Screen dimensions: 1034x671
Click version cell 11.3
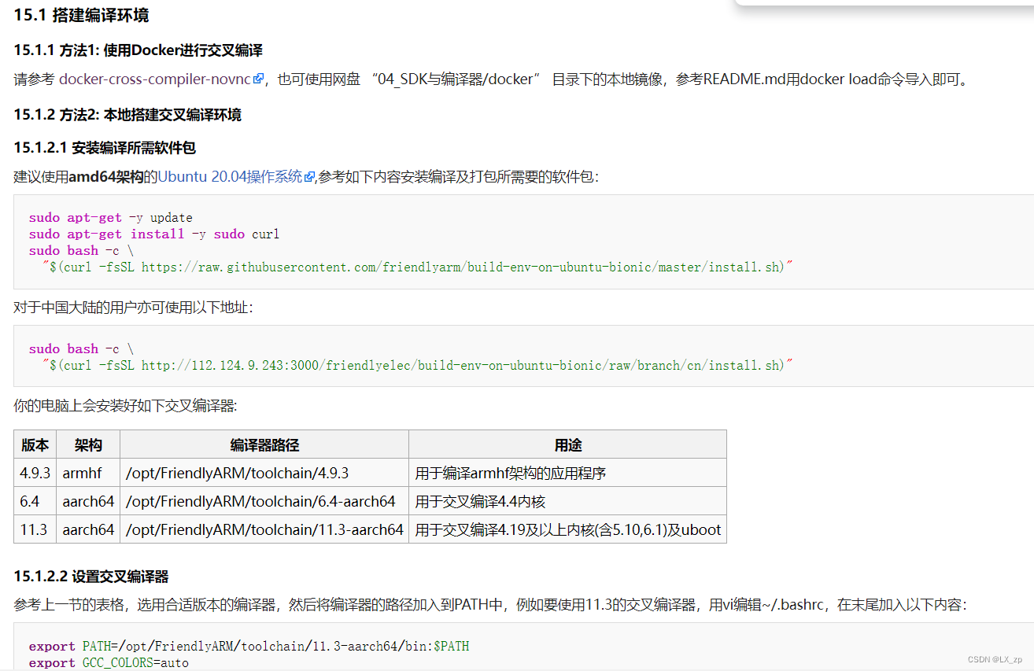click(35, 529)
